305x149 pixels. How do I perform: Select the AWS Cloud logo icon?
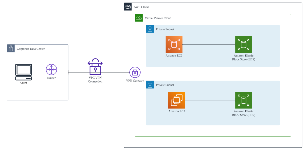128,7
